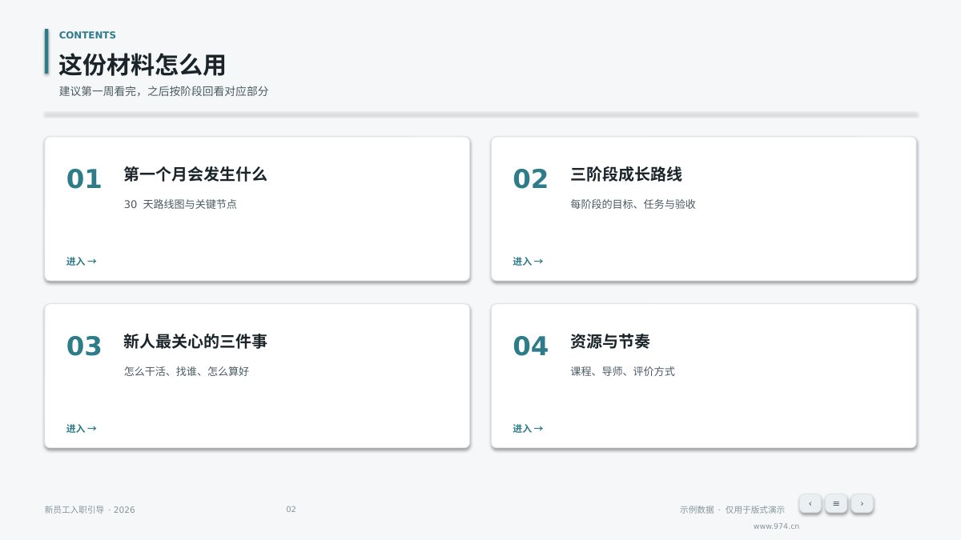The width and height of the screenshot is (961, 540).
Task: Click the description 建议第一周看完 line
Action: pos(163,91)
